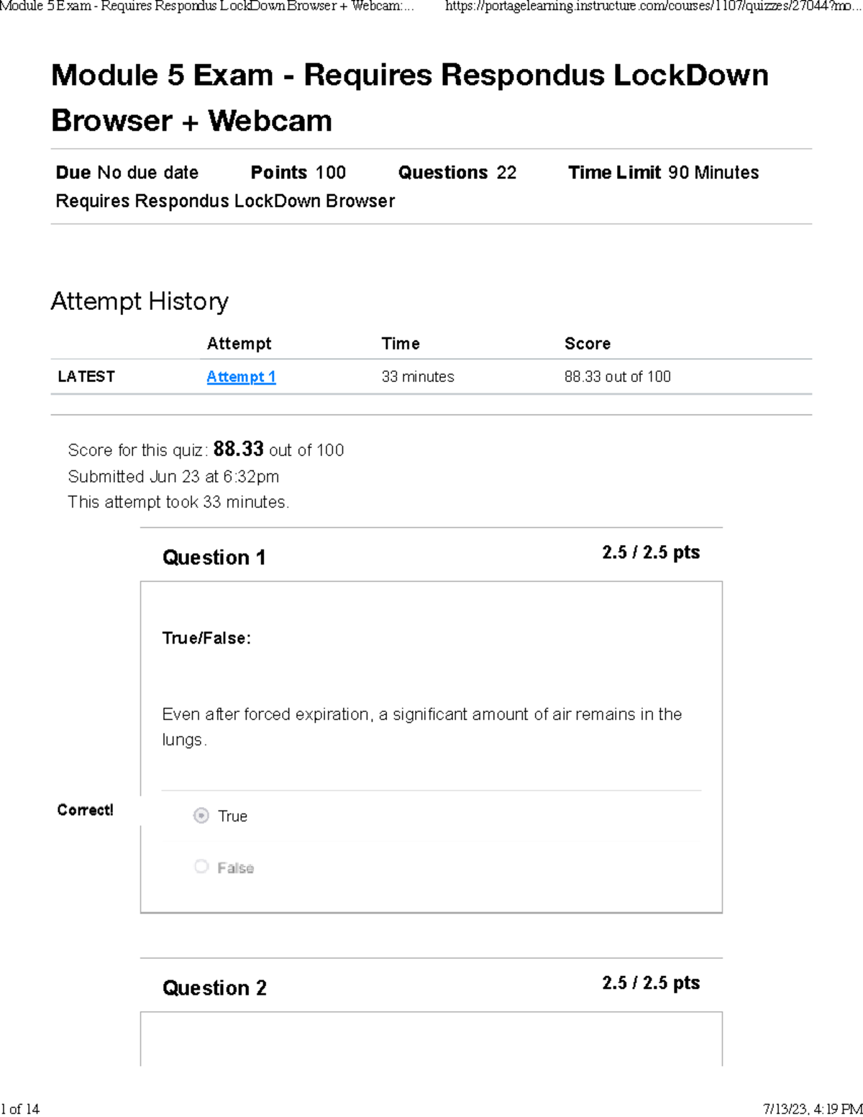
Task: Click the Question 1 points 2.5 / 2.5 pts
Action: click(651, 552)
